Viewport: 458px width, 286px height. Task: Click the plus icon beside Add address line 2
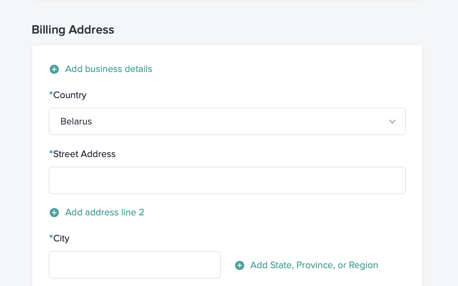pos(54,213)
